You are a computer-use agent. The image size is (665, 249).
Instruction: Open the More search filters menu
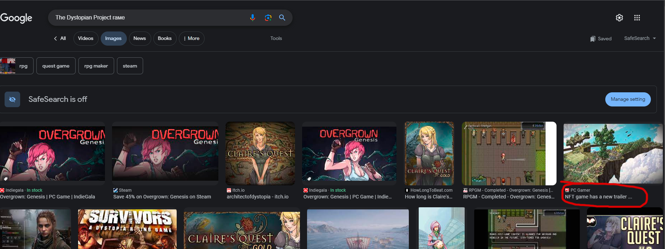click(192, 39)
